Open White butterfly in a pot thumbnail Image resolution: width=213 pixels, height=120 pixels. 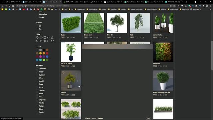click(x=163, y=81)
